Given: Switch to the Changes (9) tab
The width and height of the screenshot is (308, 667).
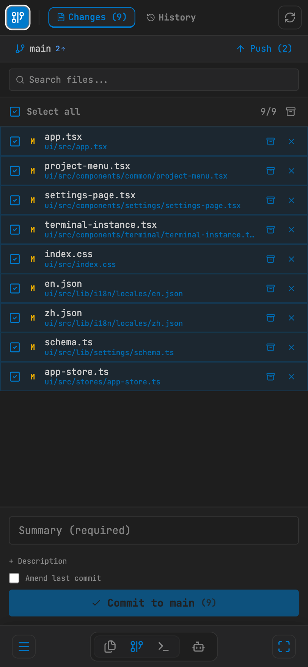Looking at the screenshot, I should (92, 17).
